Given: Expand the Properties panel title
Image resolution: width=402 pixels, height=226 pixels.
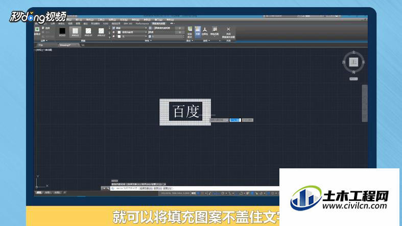Looking at the screenshot, I should click(x=149, y=41).
